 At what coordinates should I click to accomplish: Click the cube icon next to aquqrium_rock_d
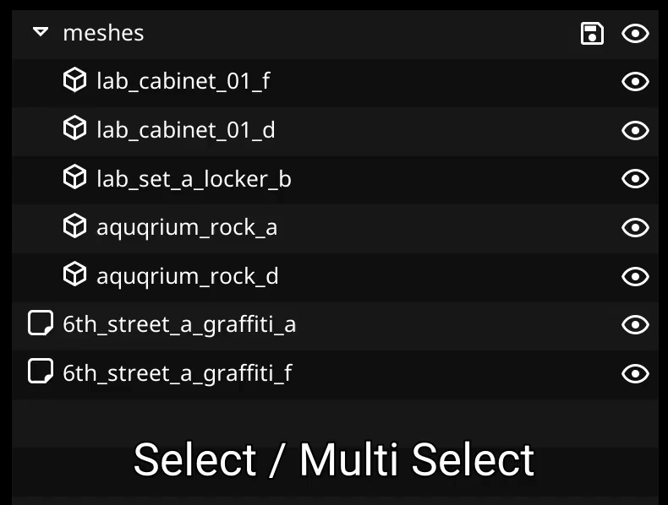(75, 275)
